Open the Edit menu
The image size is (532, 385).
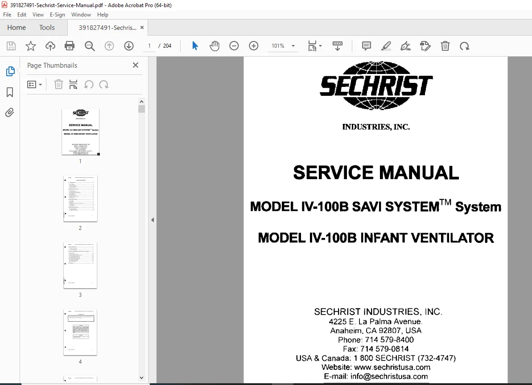[x=22, y=15]
